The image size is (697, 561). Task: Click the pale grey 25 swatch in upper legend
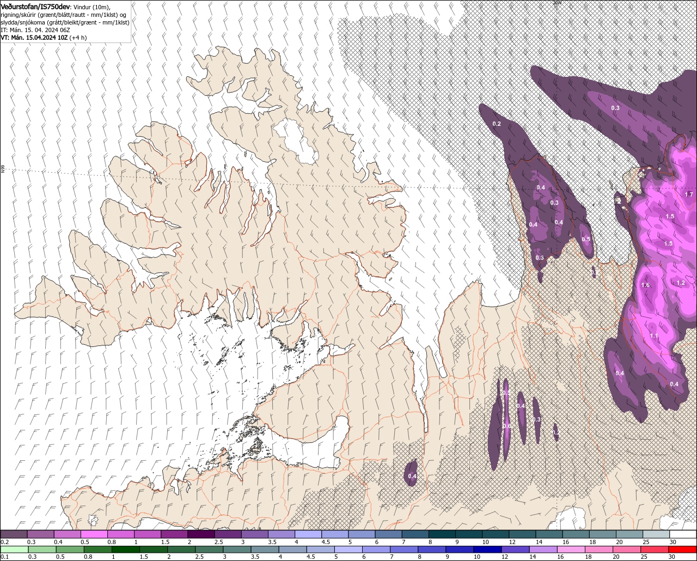(x=656, y=534)
